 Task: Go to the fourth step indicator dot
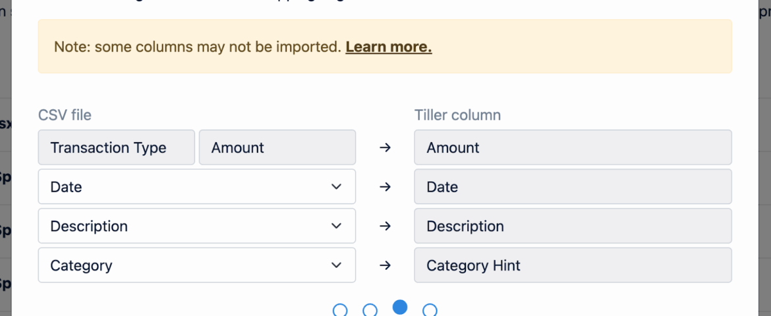click(430, 310)
